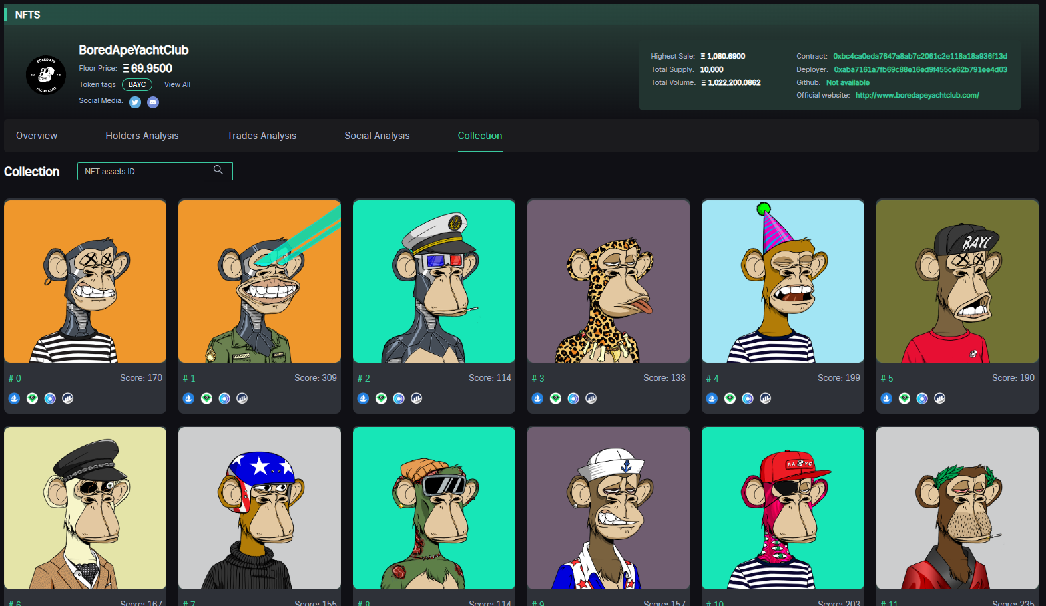Open the Discord social media icon
The width and height of the screenshot is (1046, 606).
point(153,102)
